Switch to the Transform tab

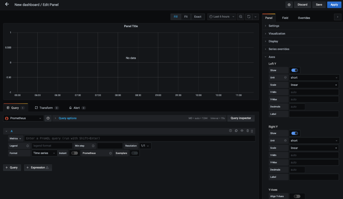(x=46, y=108)
